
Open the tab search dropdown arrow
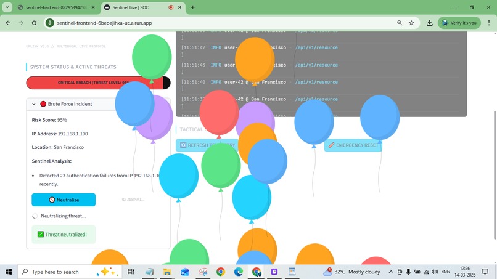[x=7, y=7]
